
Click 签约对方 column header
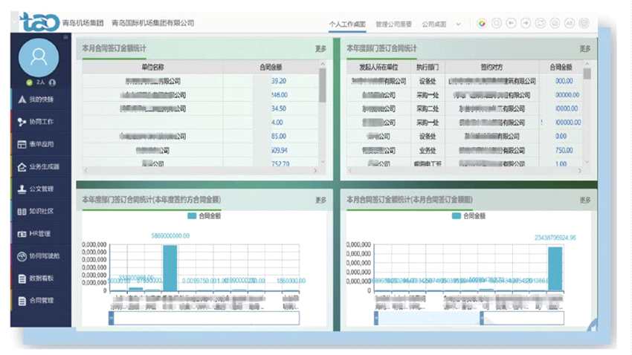click(x=491, y=68)
